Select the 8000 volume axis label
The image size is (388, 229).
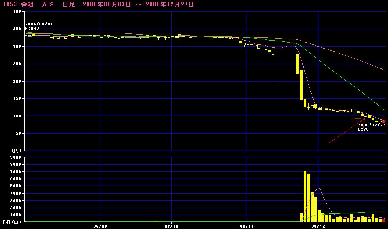(16, 165)
